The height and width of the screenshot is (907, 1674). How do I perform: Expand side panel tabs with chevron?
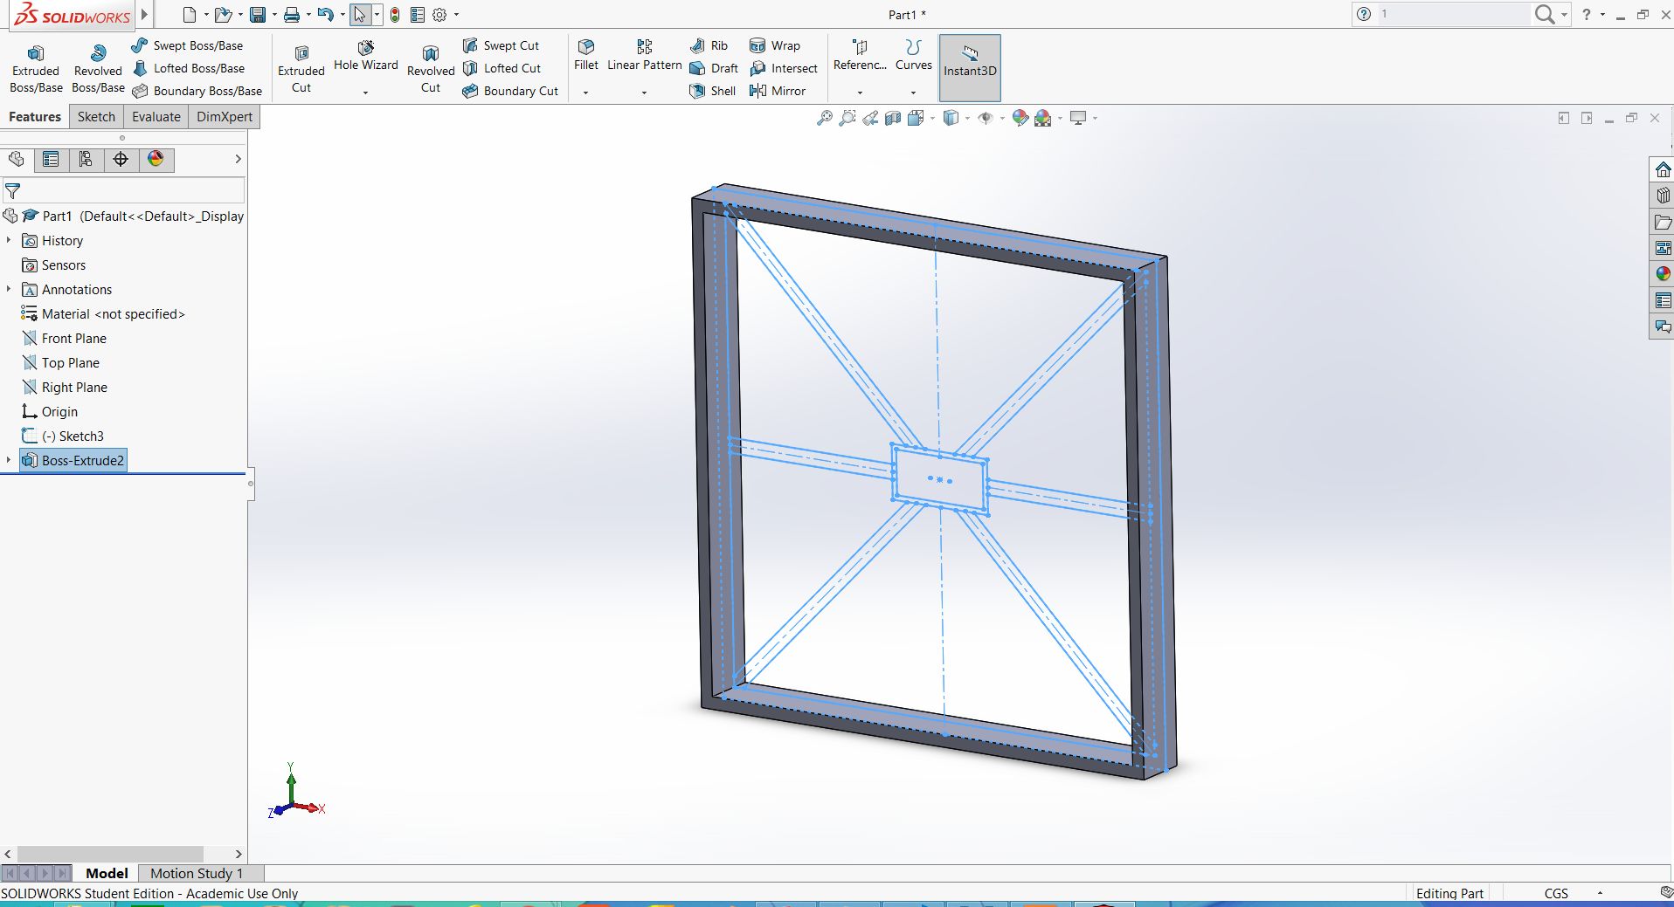pos(238,159)
